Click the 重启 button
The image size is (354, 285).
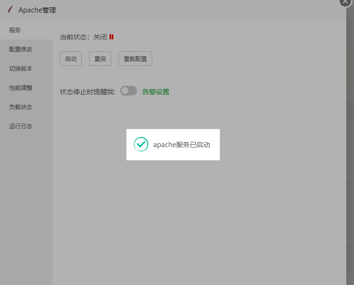coord(100,59)
